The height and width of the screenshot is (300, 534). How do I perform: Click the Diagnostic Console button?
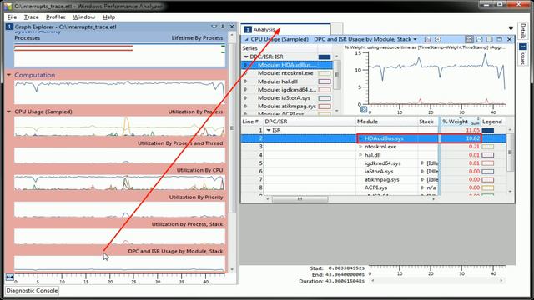tap(32, 291)
